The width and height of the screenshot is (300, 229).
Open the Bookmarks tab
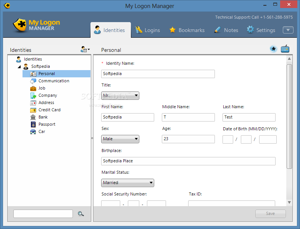point(187,30)
